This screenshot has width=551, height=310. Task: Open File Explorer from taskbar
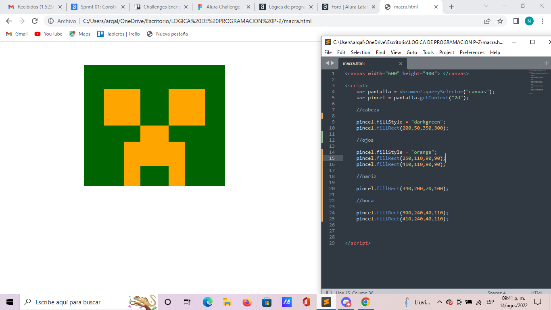227,302
